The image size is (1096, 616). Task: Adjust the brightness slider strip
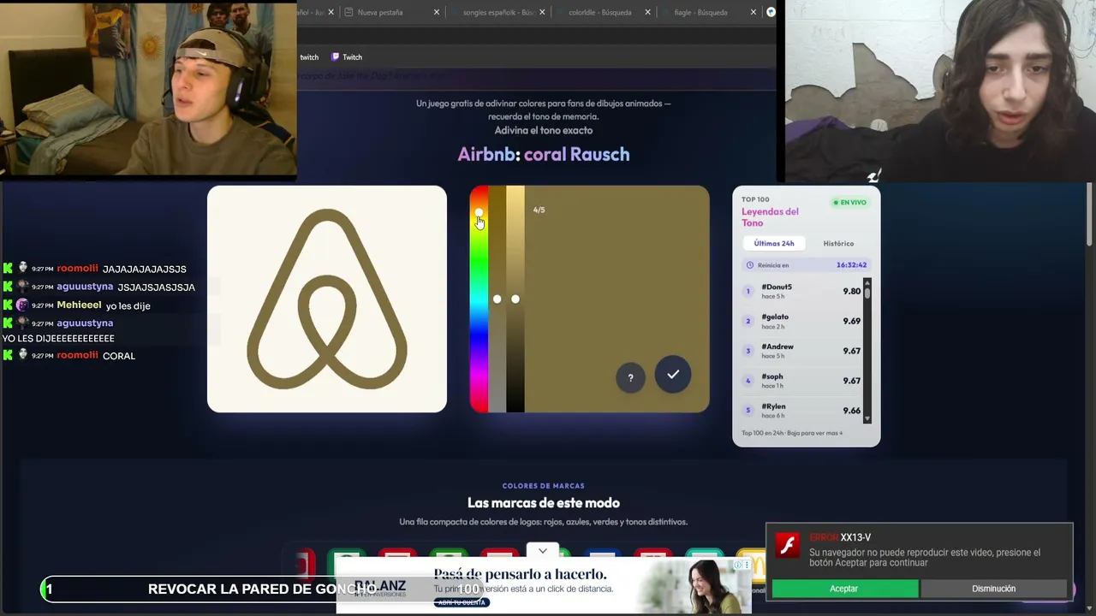515,299
